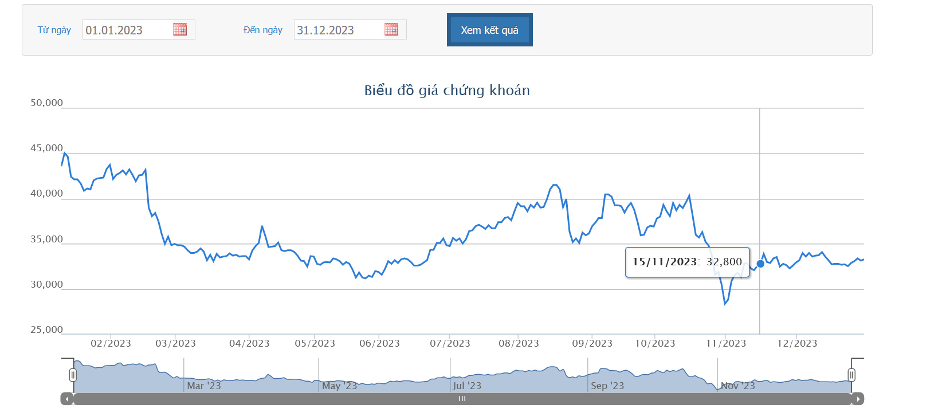Click the grip on the horizontal scrollbar thumb

pyautogui.click(x=462, y=399)
